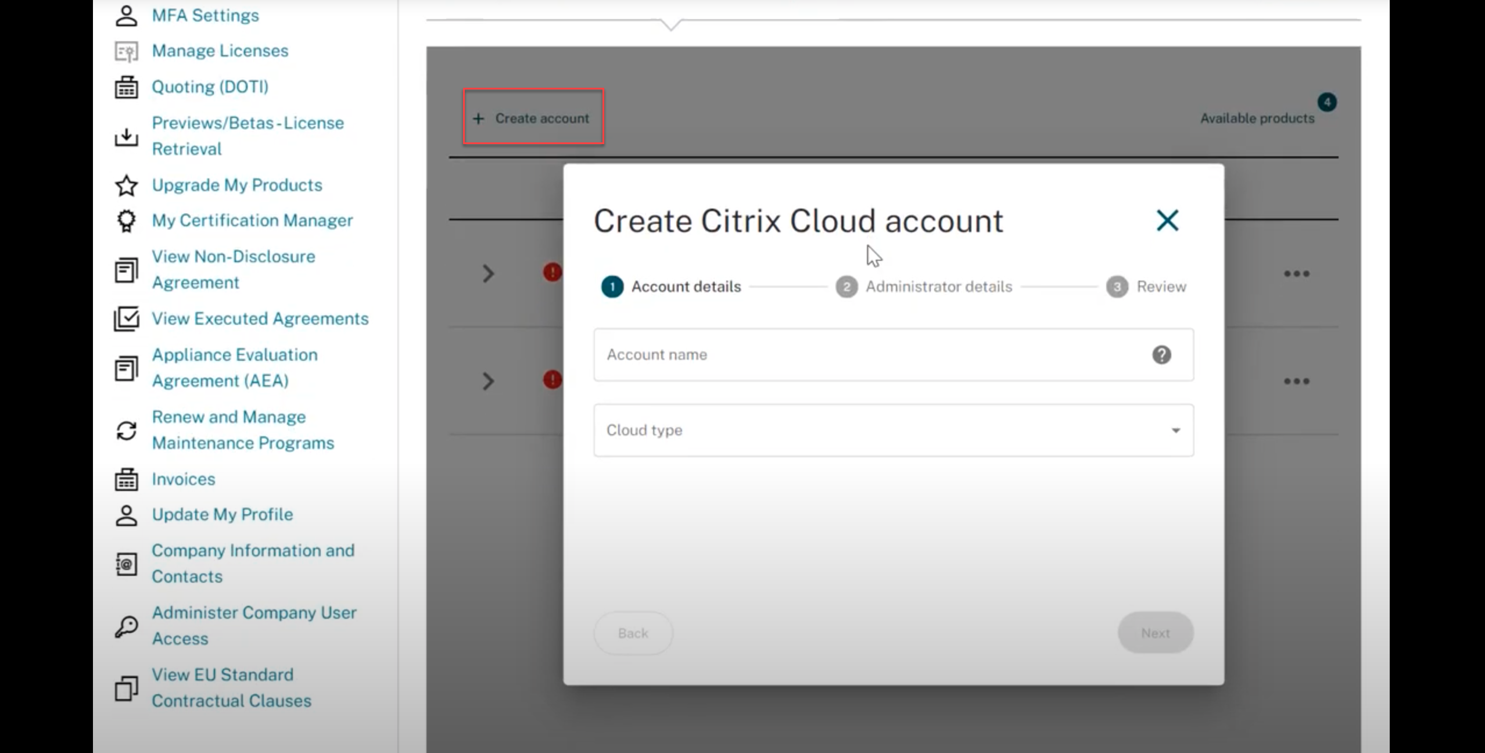This screenshot has width=1485, height=753.
Task: Expand the second account row chevron
Action: click(488, 381)
